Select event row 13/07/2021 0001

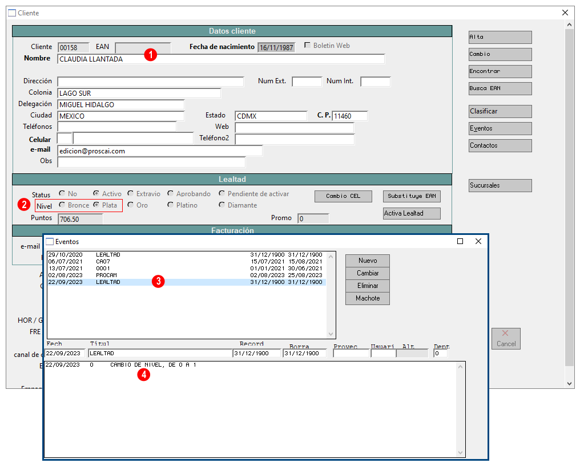(x=187, y=269)
